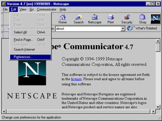Screen dimensions: 162x121
Task: Open the Communicator menu
Action: point(47,10)
